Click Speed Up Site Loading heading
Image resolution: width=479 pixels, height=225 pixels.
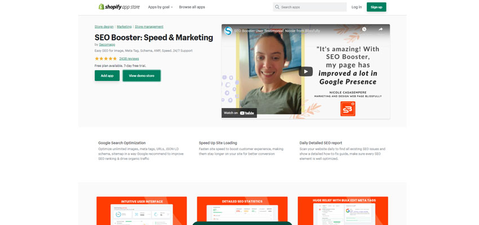click(218, 143)
